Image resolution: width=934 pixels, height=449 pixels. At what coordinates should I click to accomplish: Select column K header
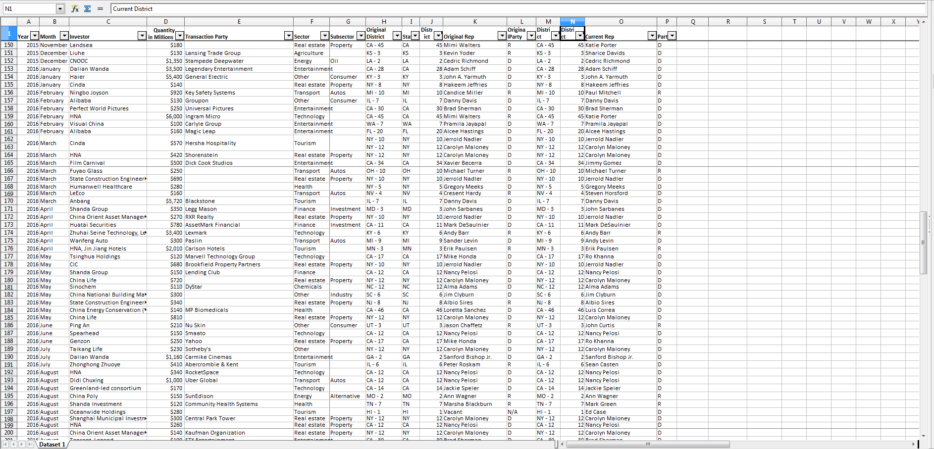coord(475,21)
